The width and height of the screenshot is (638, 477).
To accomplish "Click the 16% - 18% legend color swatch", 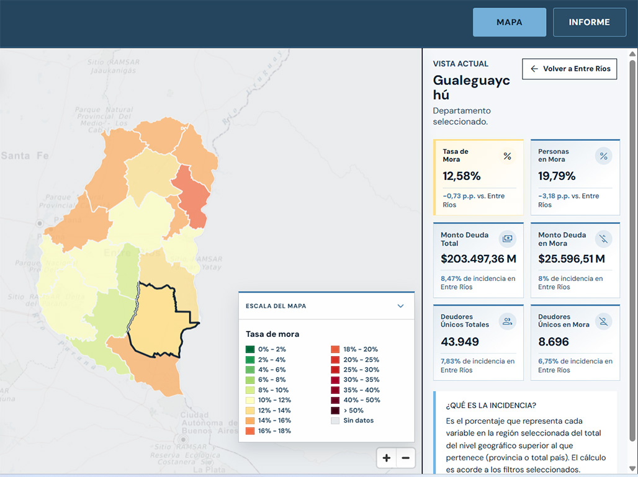I will [x=250, y=430].
